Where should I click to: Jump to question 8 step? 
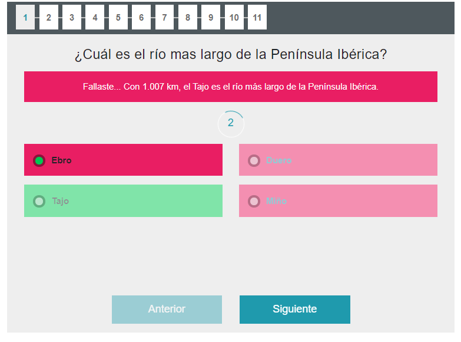[x=187, y=17]
